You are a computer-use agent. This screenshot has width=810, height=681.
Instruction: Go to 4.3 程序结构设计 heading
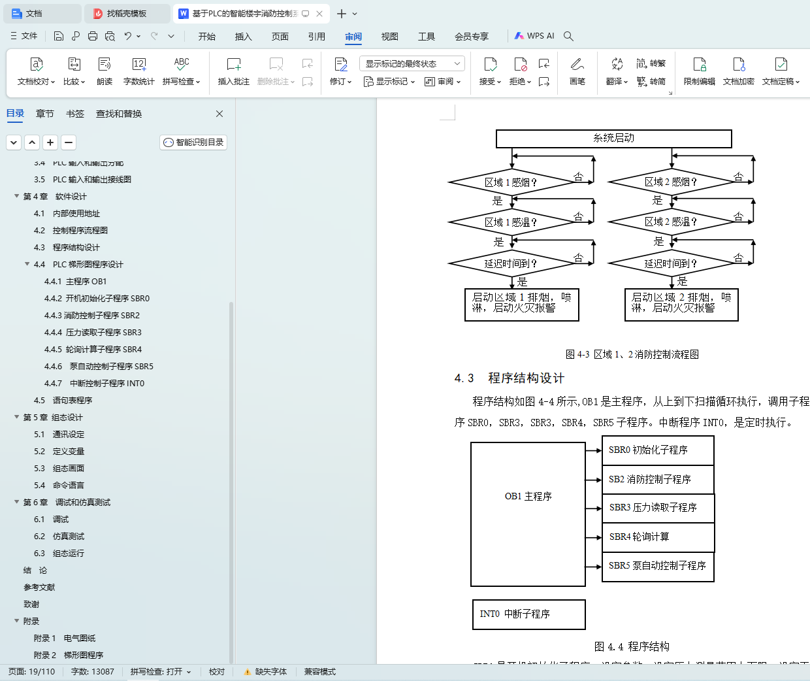[x=67, y=247]
